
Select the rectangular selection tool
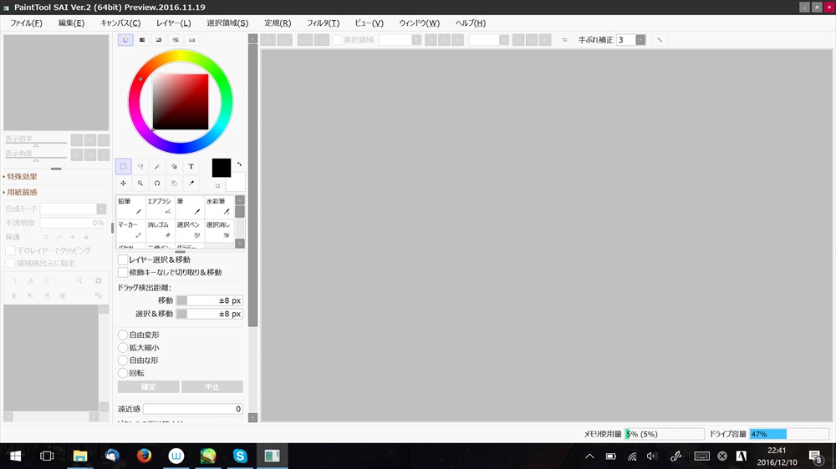[123, 167]
